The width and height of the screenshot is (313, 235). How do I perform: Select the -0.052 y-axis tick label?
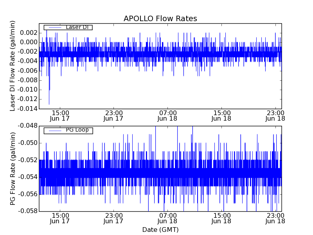click(x=28, y=160)
